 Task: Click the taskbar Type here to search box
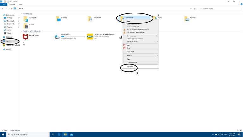(28, 134)
